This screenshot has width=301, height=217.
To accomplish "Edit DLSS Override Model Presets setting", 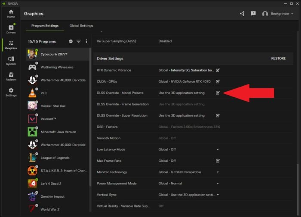I will pyautogui.click(x=218, y=93).
